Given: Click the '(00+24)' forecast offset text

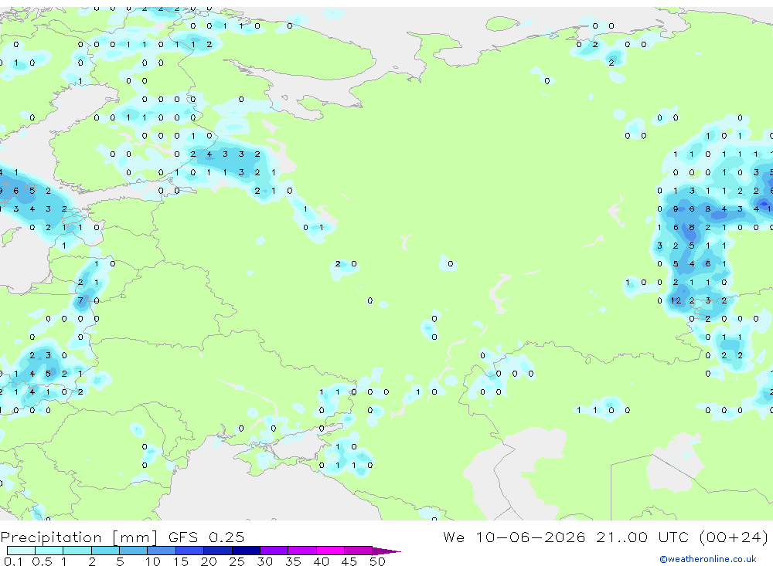Looking at the screenshot, I should coord(734,537).
